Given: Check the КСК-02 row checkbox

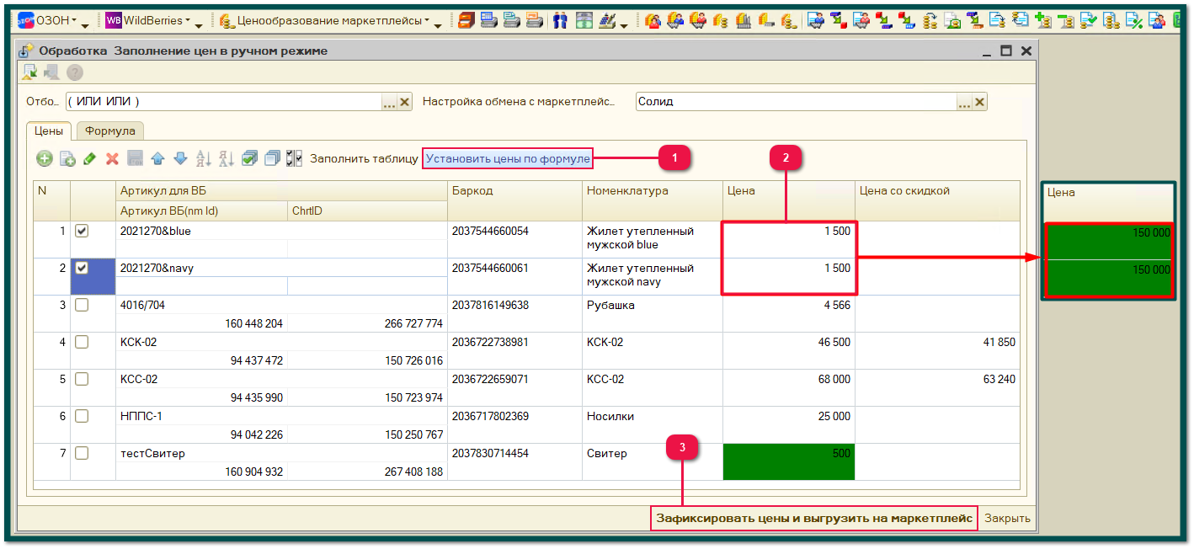Looking at the screenshot, I should point(82,342).
